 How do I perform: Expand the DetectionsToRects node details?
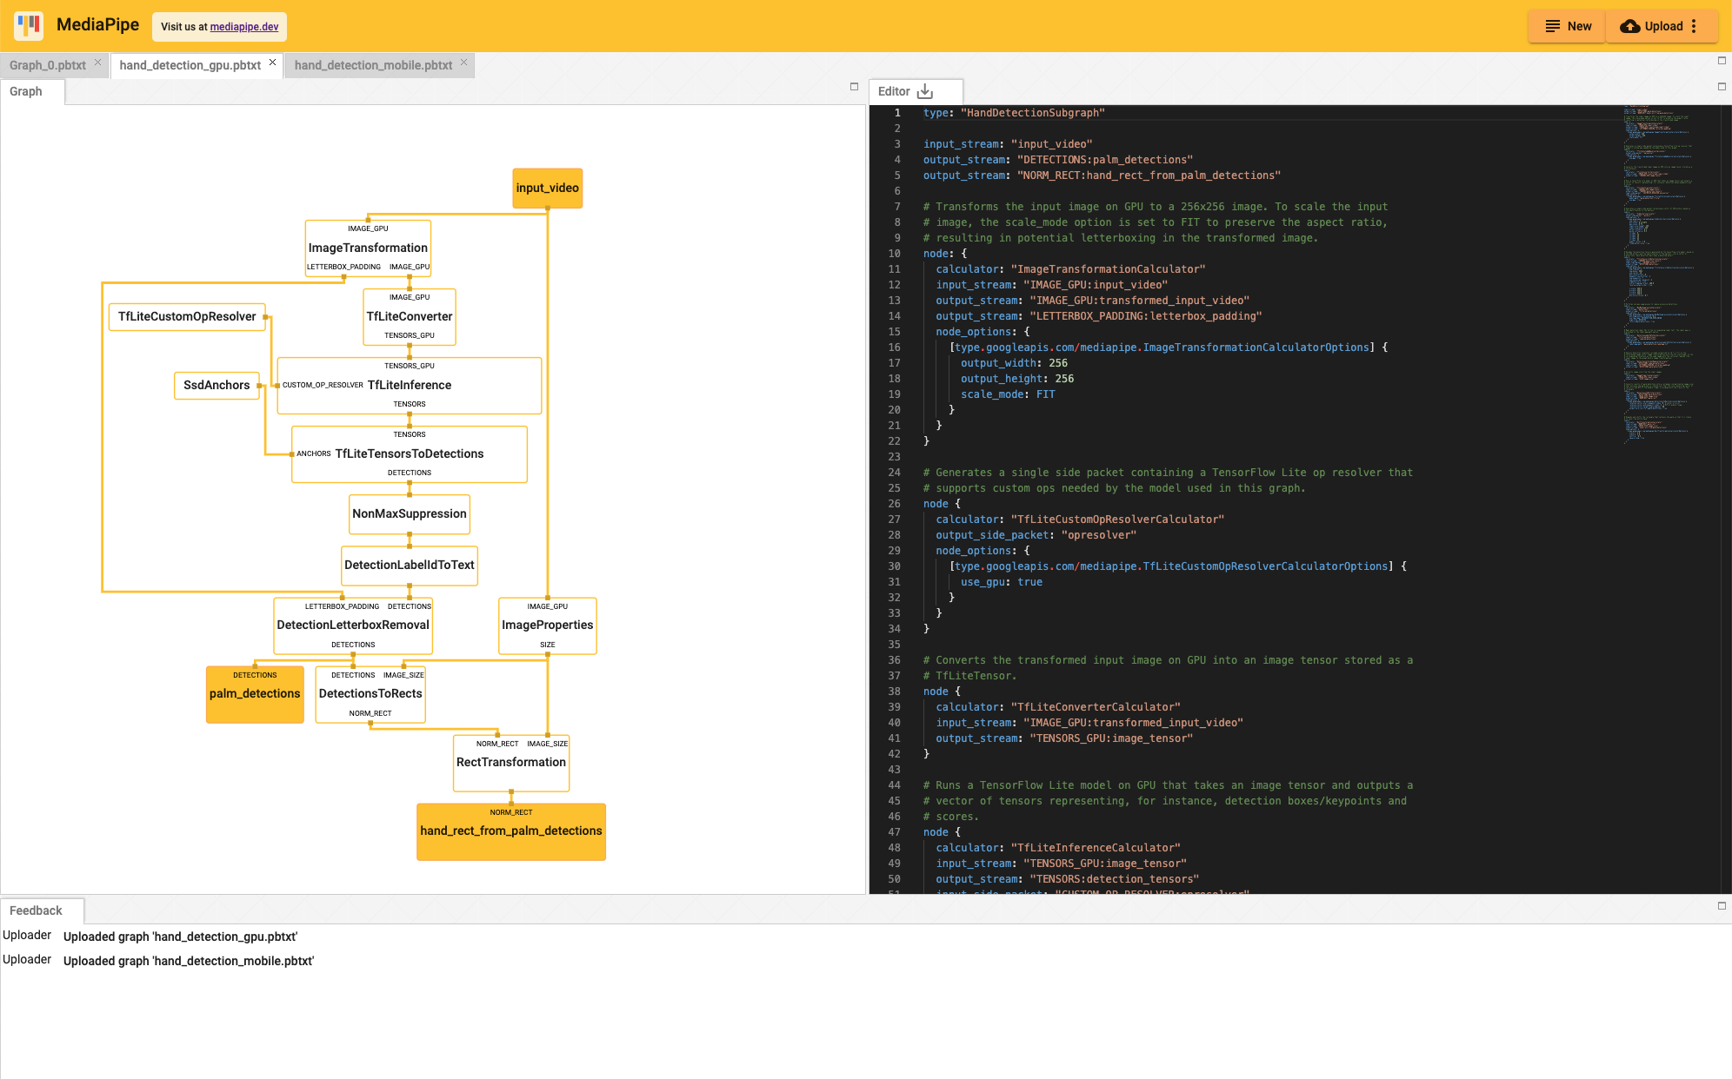pyautogui.click(x=370, y=692)
